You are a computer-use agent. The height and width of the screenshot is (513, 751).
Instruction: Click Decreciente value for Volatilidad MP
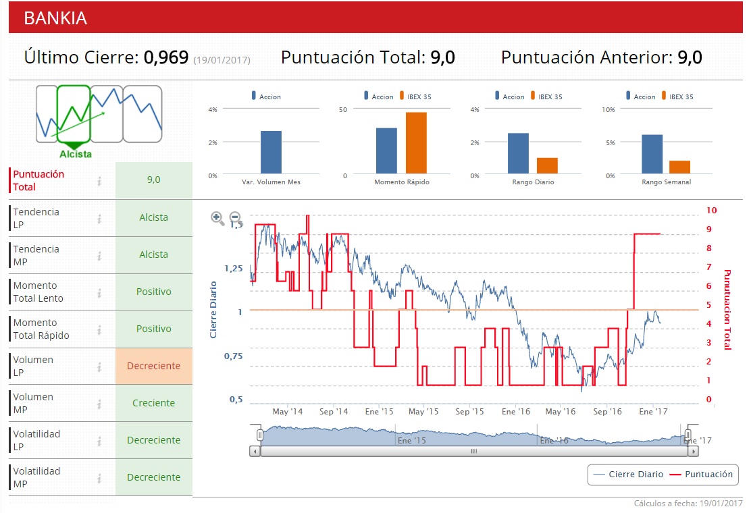click(x=154, y=478)
